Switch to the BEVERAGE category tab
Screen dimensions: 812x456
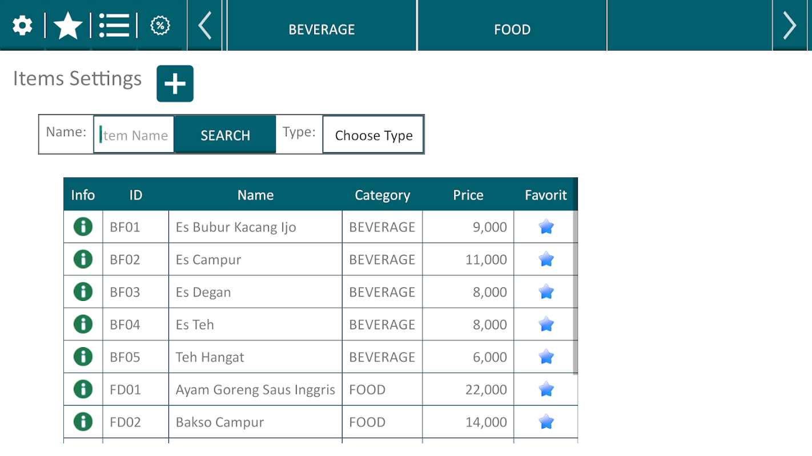point(321,29)
